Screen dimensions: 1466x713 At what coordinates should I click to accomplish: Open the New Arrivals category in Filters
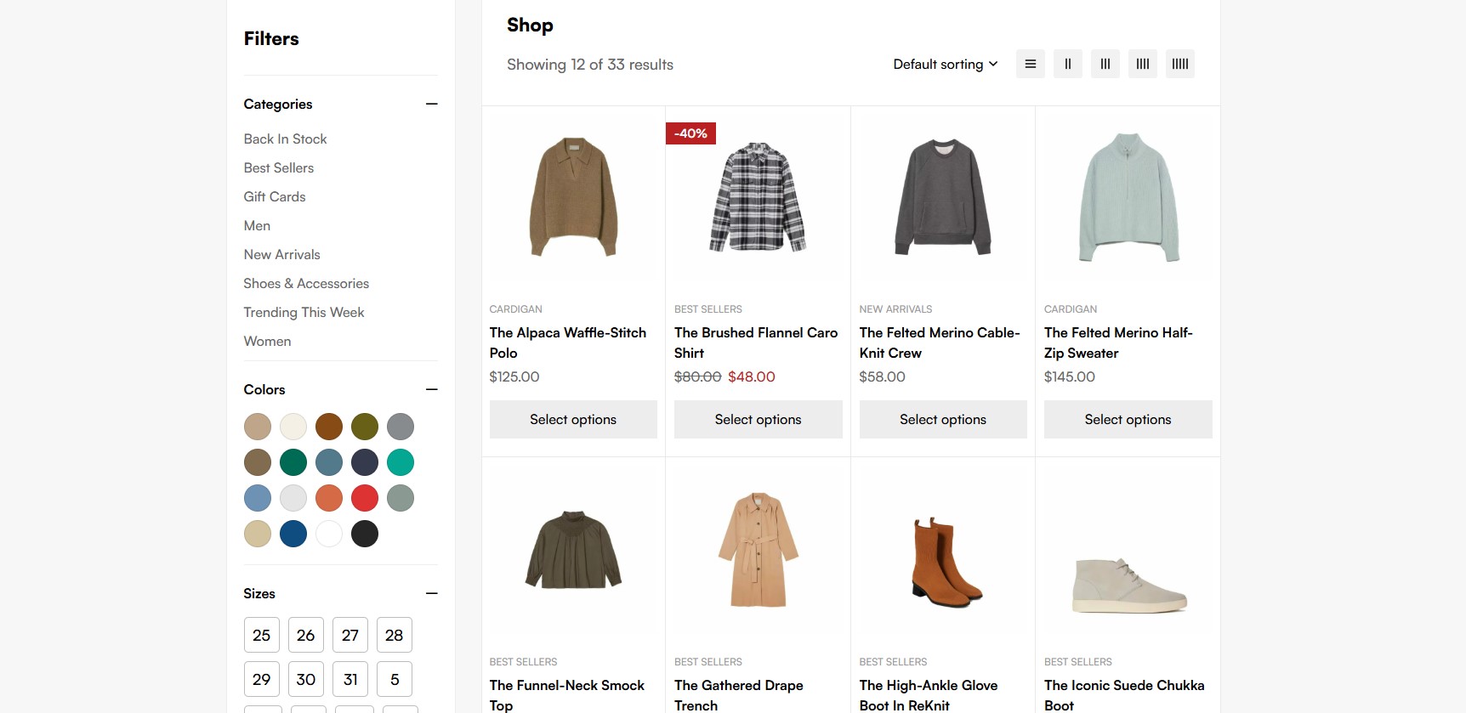pyautogui.click(x=282, y=254)
